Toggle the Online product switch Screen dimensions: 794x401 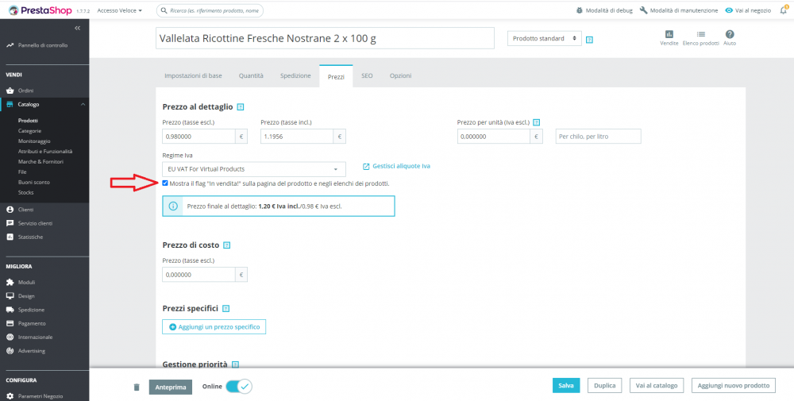[x=238, y=387]
